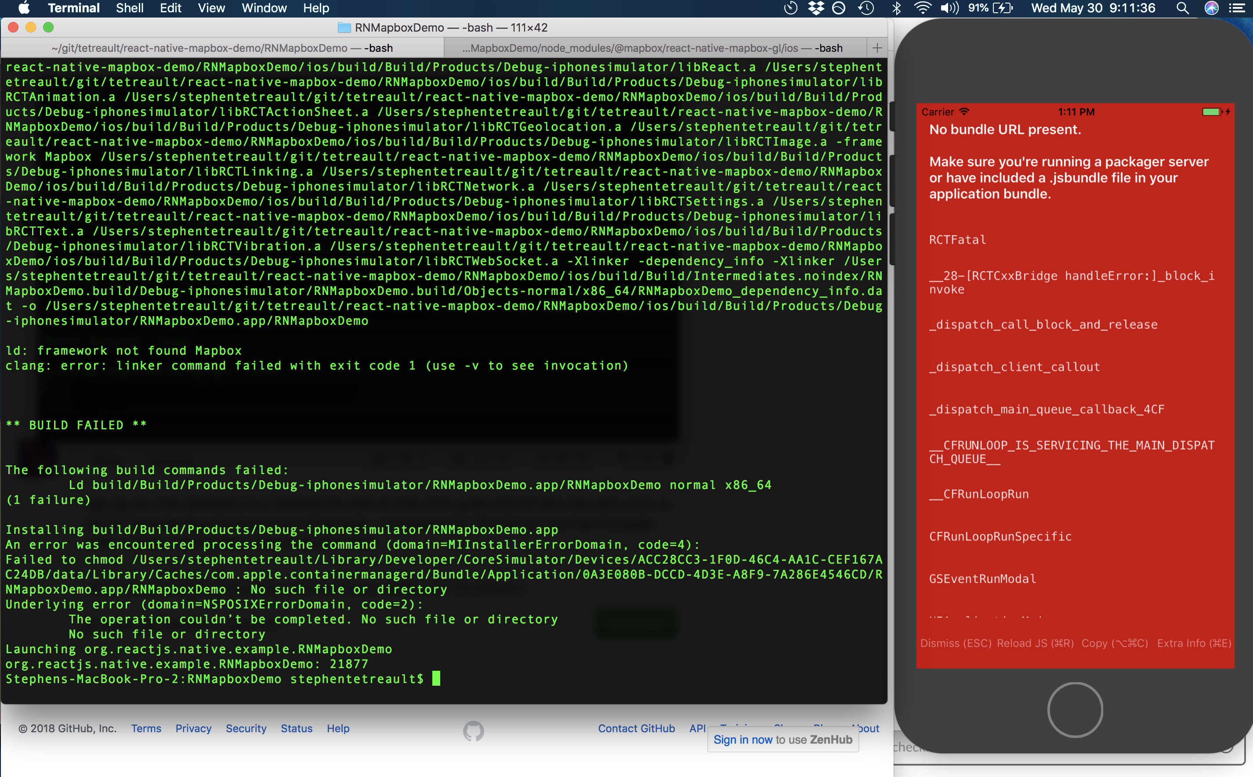
Task: Click the RCTFatal stack frame
Action: [x=957, y=240]
